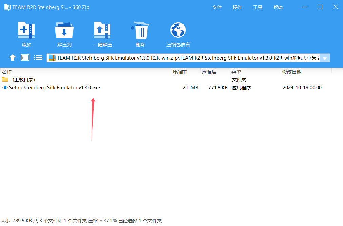Viewport: 343px width, 226px height.
Task: Click the 名称 column header to sort
Action: pyautogui.click(x=8, y=71)
